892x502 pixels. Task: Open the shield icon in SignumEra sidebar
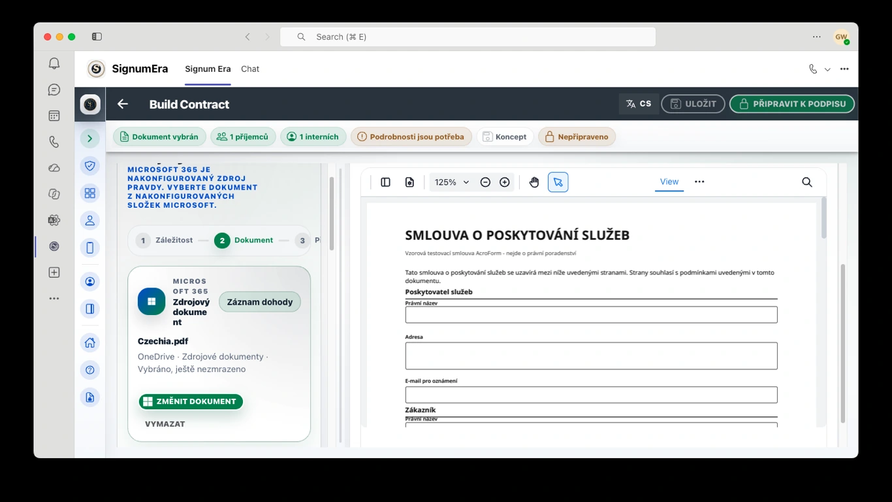tap(90, 165)
